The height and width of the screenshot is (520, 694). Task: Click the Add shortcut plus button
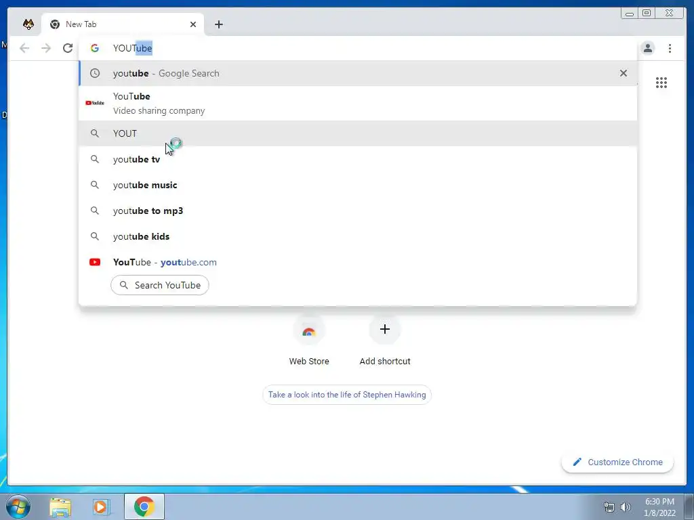[385, 329]
